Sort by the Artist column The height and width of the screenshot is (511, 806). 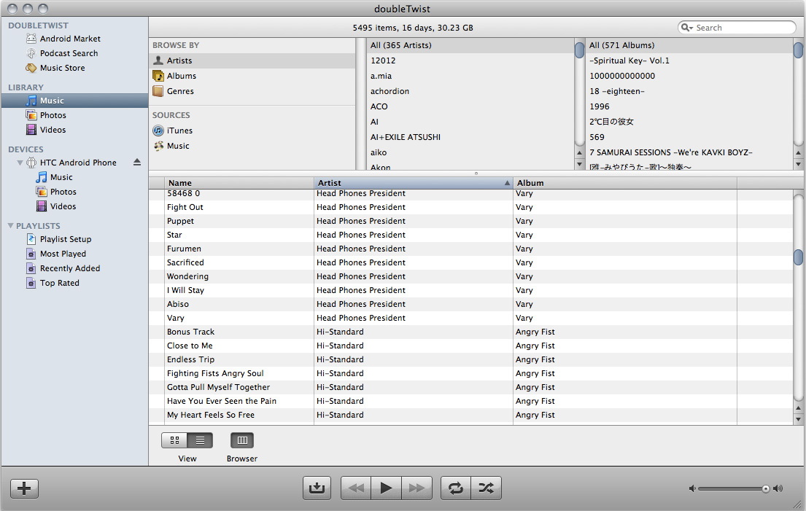click(414, 183)
